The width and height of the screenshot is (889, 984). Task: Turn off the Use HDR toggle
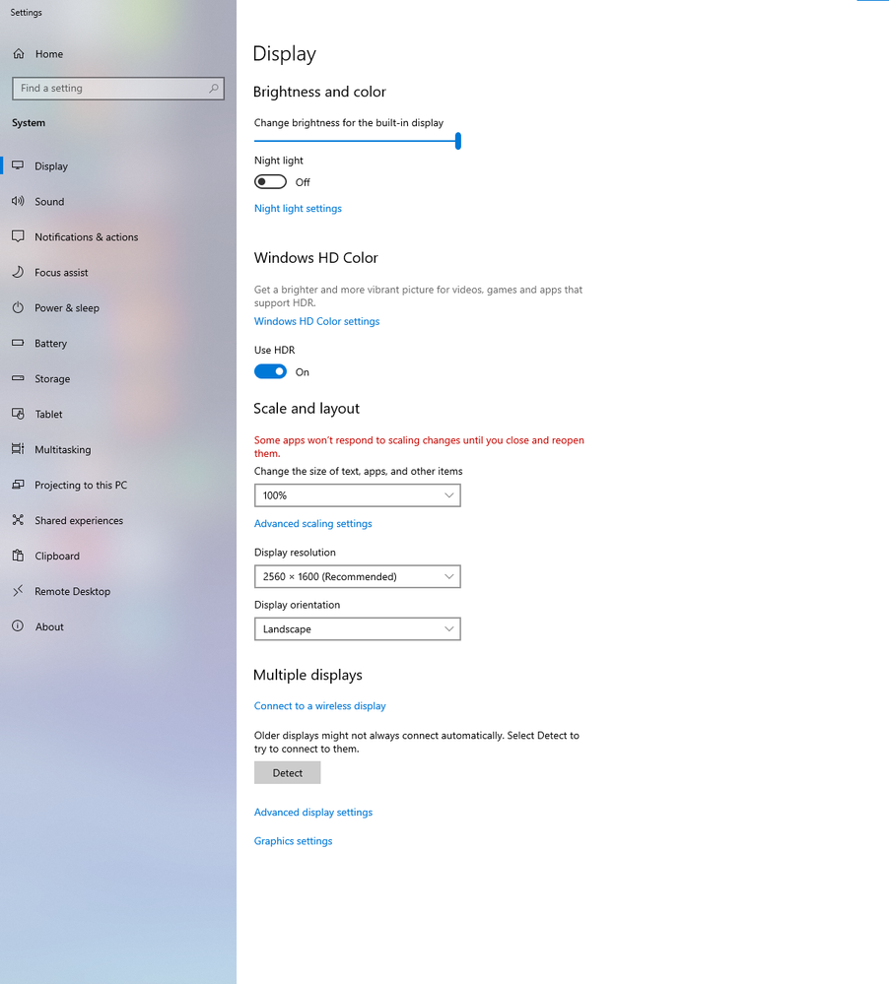270,371
